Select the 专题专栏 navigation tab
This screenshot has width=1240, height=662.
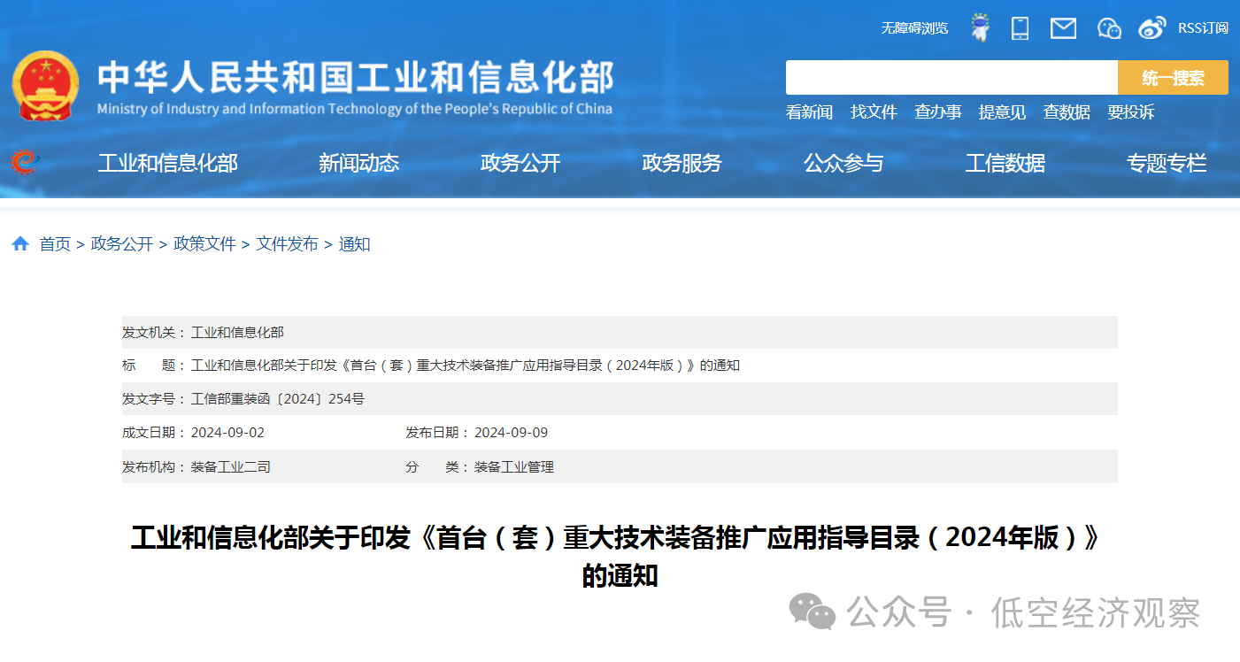tap(1165, 163)
